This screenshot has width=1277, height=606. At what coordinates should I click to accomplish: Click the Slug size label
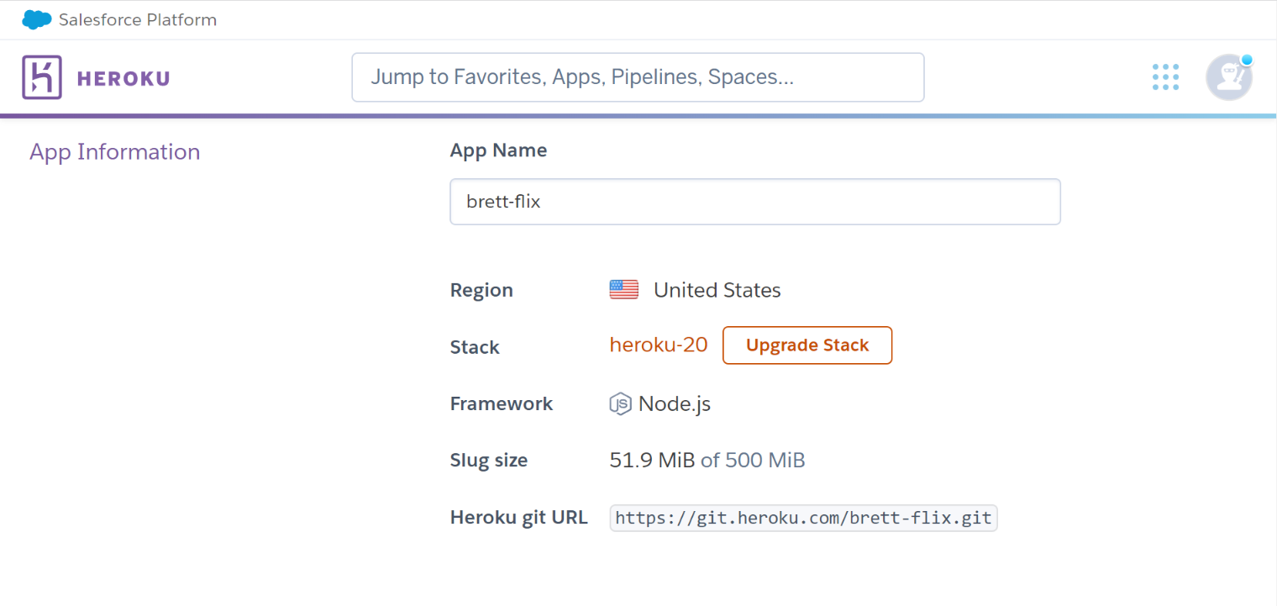coord(489,461)
